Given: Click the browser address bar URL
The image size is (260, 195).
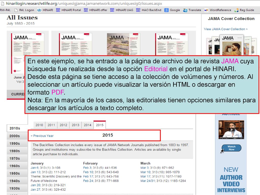Looking at the screenshot, I should point(84,4).
